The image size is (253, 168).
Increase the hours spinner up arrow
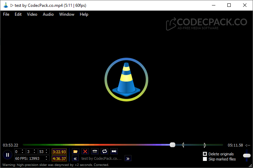23,150
